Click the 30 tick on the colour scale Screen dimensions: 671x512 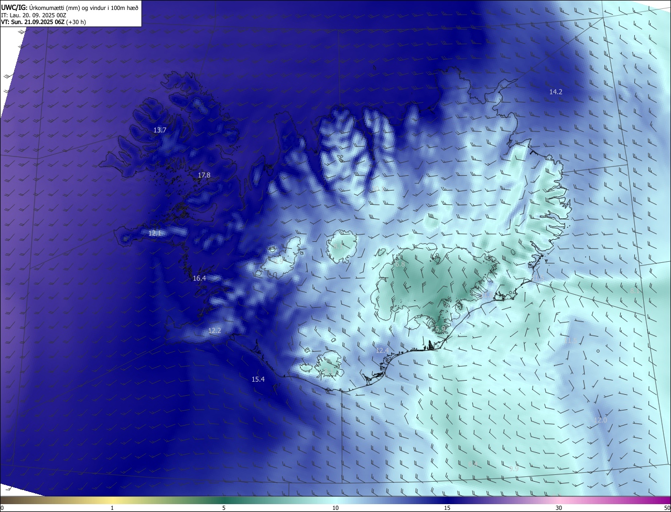(559, 508)
